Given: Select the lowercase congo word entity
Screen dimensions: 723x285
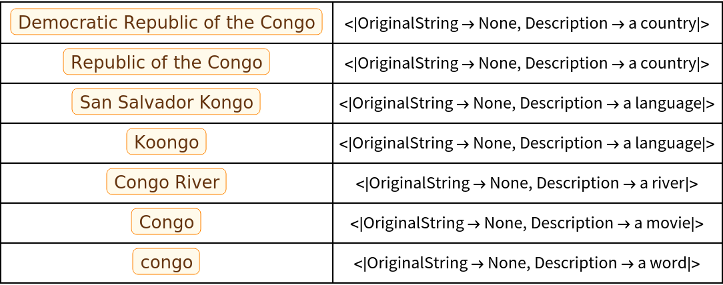Looking at the screenshot, I should tap(166, 262).
